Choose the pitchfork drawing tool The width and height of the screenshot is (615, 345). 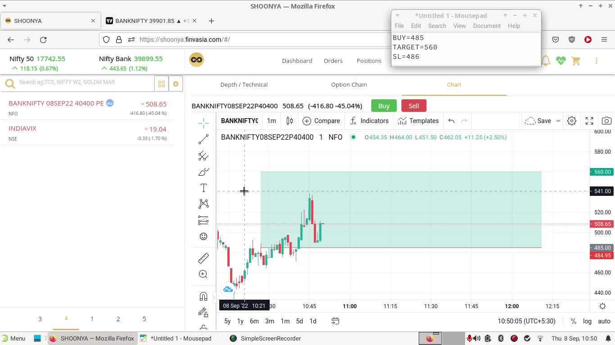(203, 156)
